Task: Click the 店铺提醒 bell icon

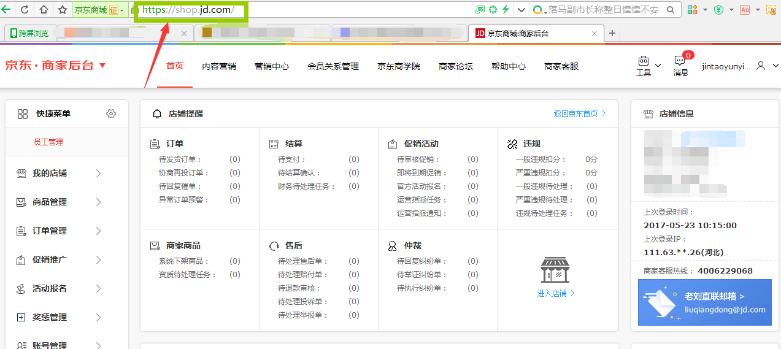Action: pos(157,113)
